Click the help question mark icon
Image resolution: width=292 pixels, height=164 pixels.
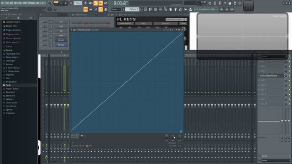click(x=225, y=3)
